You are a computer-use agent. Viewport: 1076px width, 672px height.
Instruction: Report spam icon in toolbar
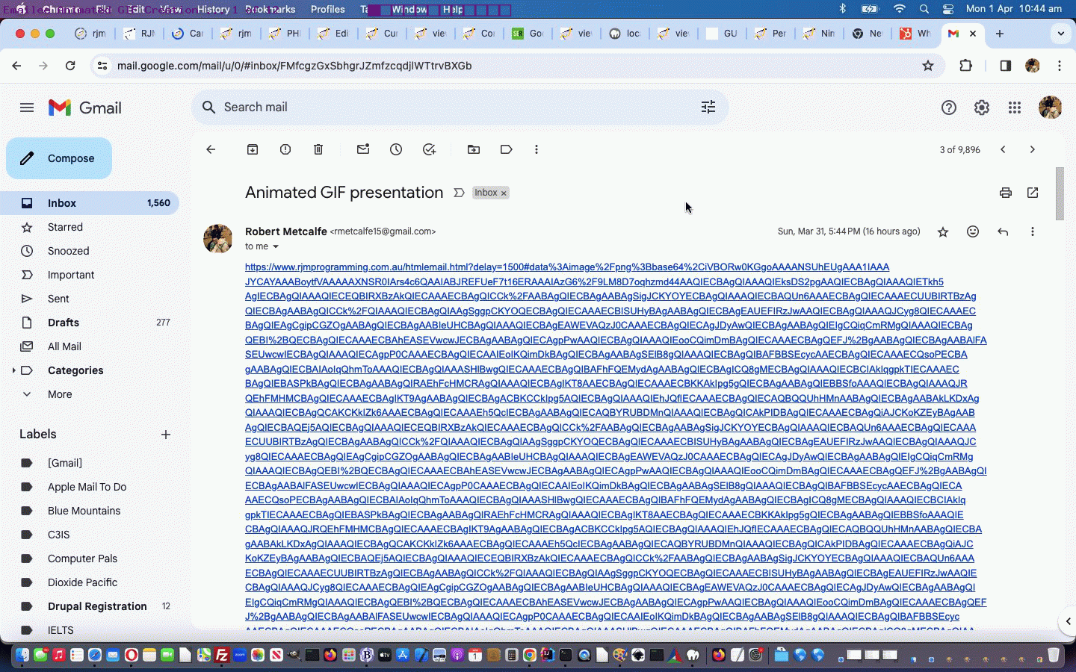point(285,149)
